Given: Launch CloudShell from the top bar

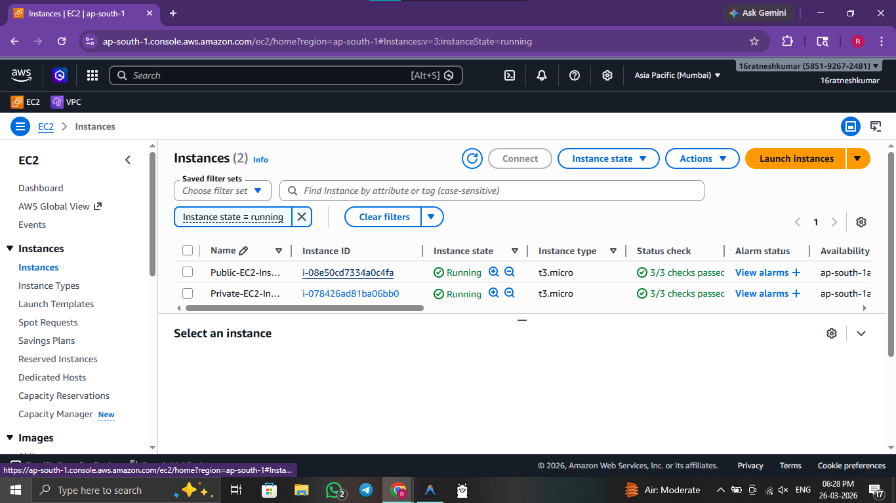Looking at the screenshot, I should point(510,75).
